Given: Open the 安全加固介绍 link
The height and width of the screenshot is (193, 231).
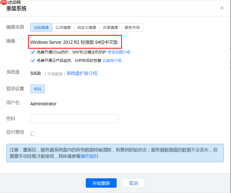Looking at the screenshot, I should click(119, 52).
